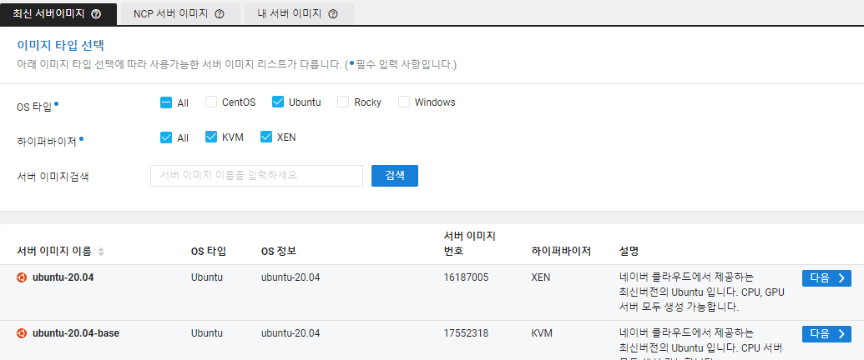
Task: Check the Windows OS checkbox
Action: 404,102
